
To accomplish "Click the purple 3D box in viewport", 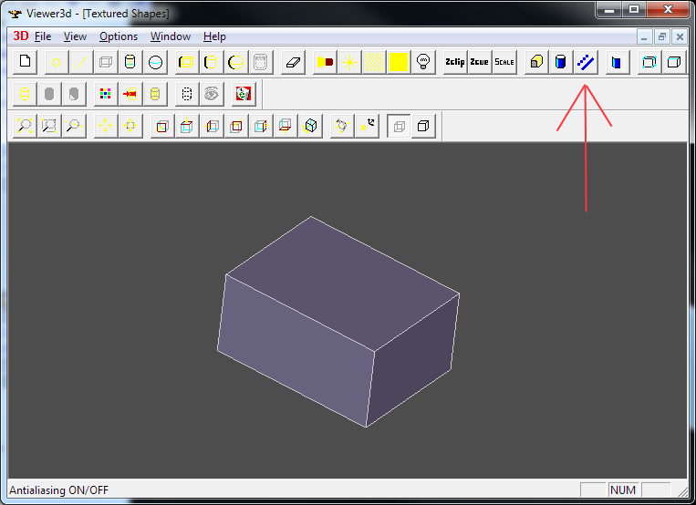I will pyautogui.click(x=338, y=319).
